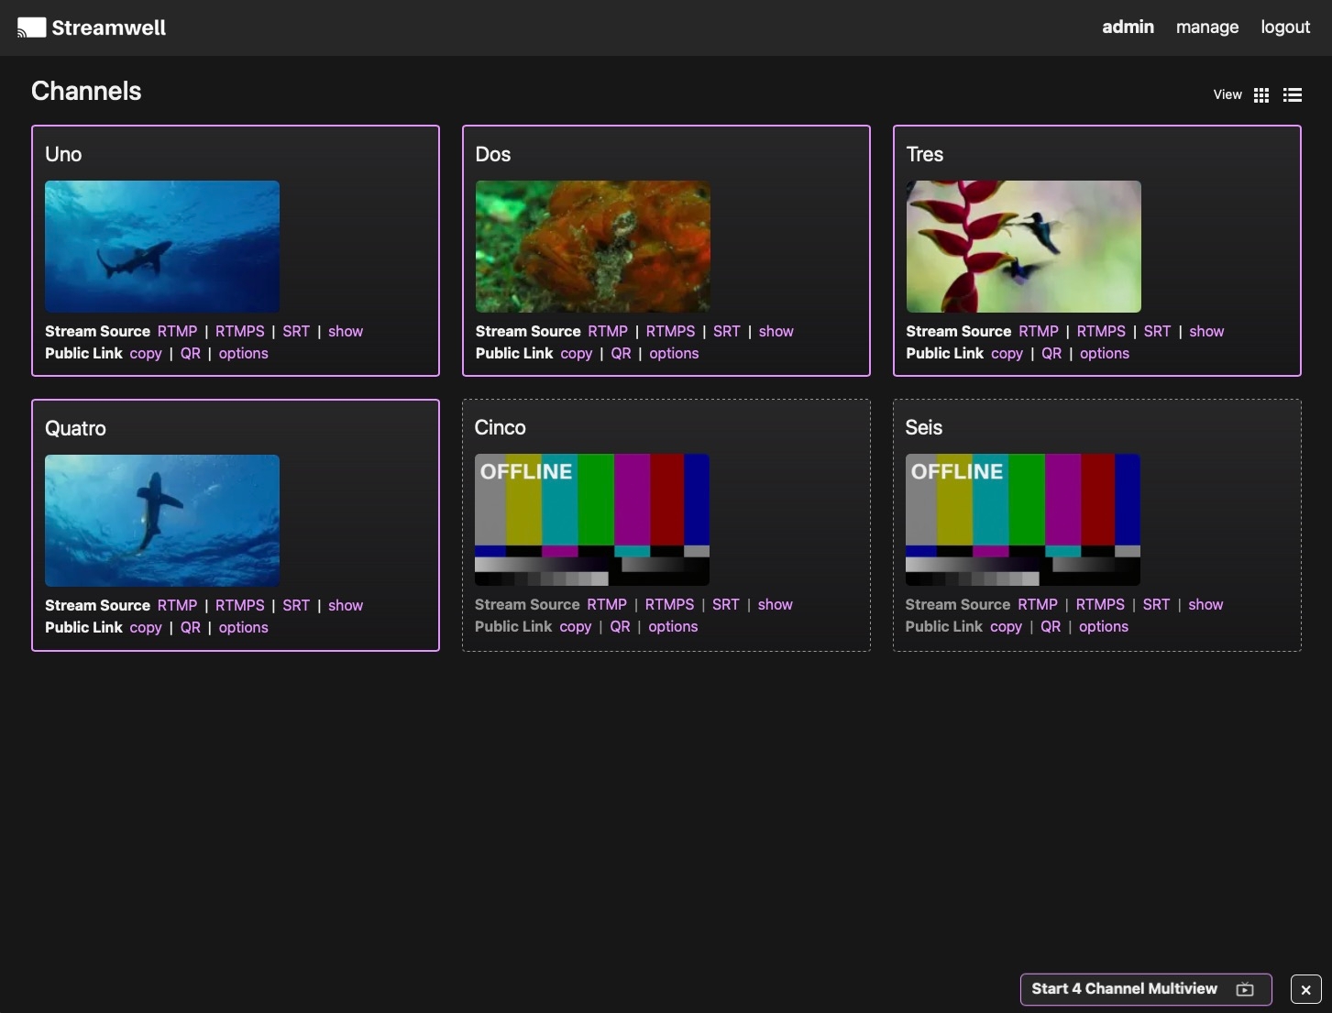Click the Cinco offline color bars thumbnail
The image size is (1332, 1013).
coord(592,520)
